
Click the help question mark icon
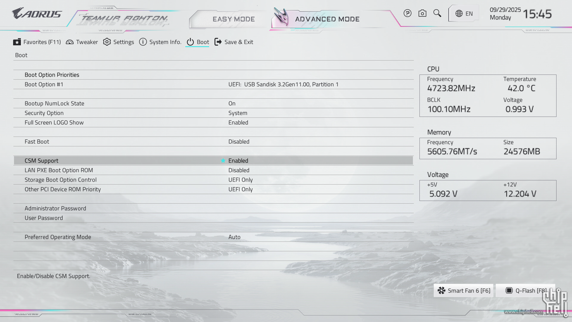pos(407,13)
